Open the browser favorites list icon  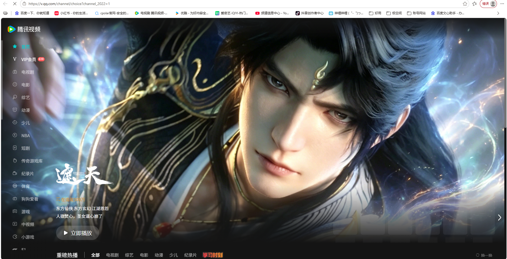click(474, 4)
